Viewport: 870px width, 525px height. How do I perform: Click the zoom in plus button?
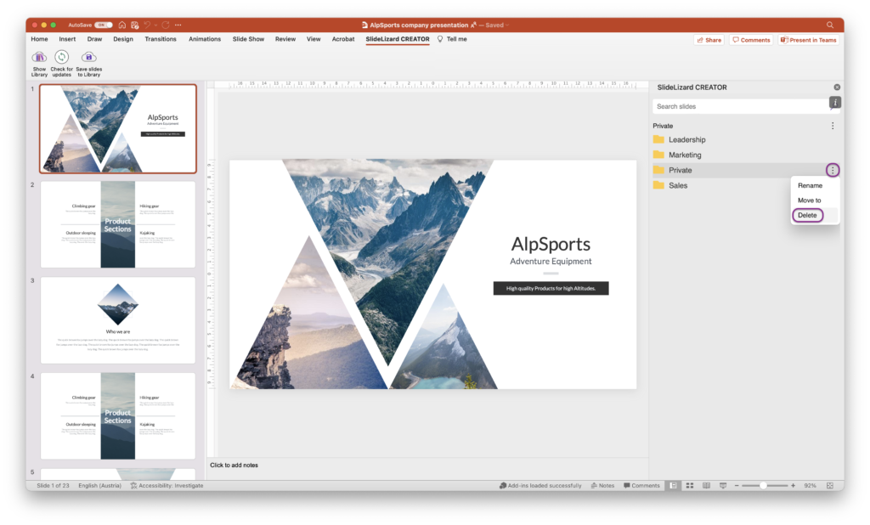click(793, 486)
